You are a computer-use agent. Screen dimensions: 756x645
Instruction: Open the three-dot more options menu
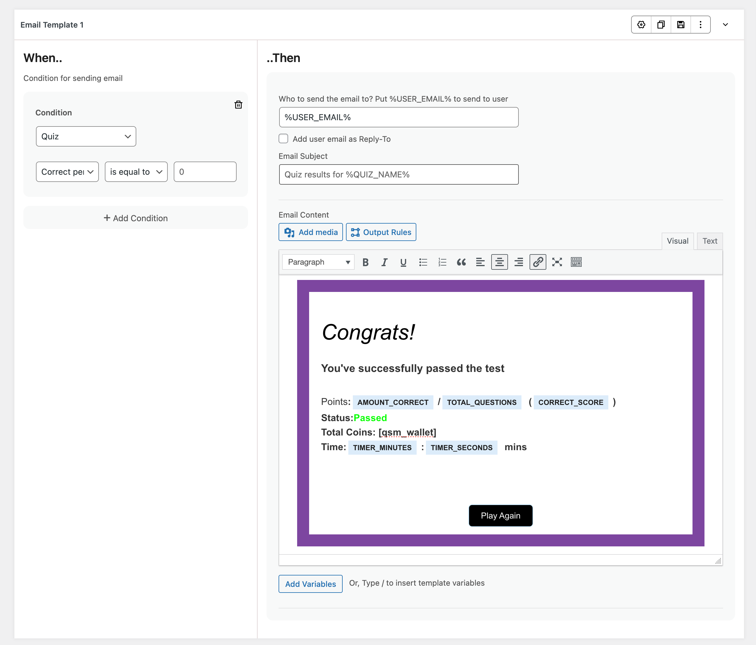pos(700,25)
